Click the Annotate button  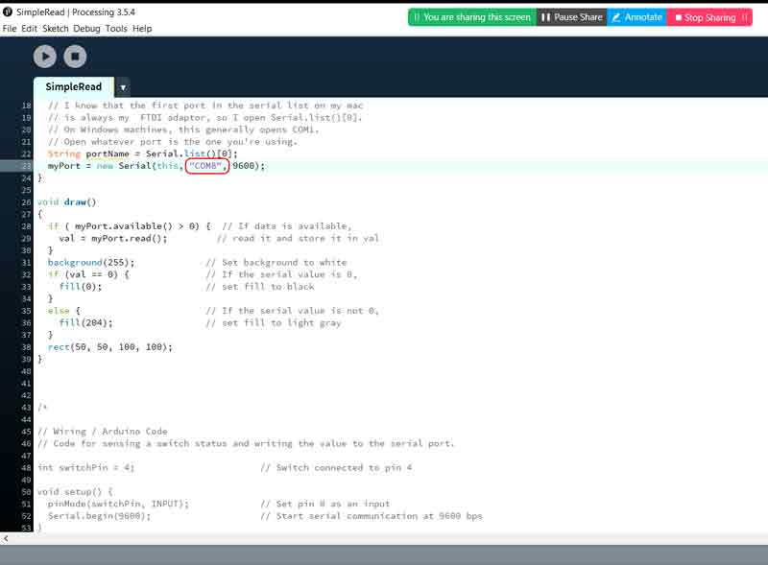tap(636, 17)
